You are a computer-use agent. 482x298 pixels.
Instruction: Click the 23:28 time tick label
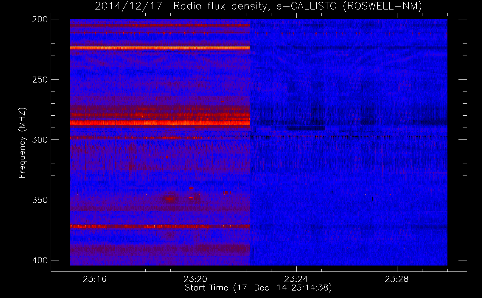click(x=397, y=279)
